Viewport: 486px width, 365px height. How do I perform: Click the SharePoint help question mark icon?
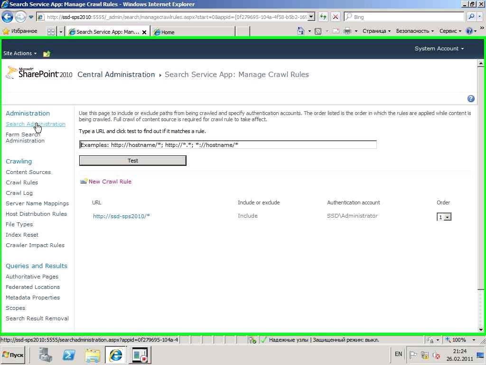[x=471, y=99]
